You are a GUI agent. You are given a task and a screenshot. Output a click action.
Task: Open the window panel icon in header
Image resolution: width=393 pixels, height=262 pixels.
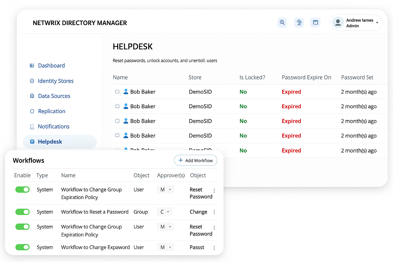[x=315, y=23]
